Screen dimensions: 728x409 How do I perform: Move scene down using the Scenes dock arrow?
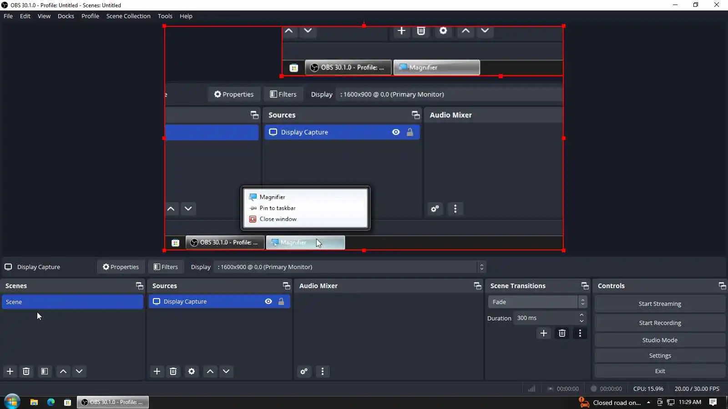79,371
